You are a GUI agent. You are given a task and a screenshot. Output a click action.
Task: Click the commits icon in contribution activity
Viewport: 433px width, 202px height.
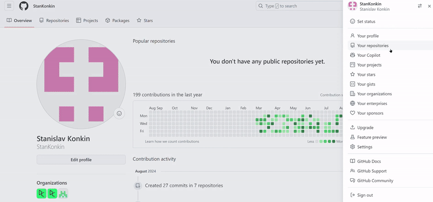pyautogui.click(x=137, y=186)
